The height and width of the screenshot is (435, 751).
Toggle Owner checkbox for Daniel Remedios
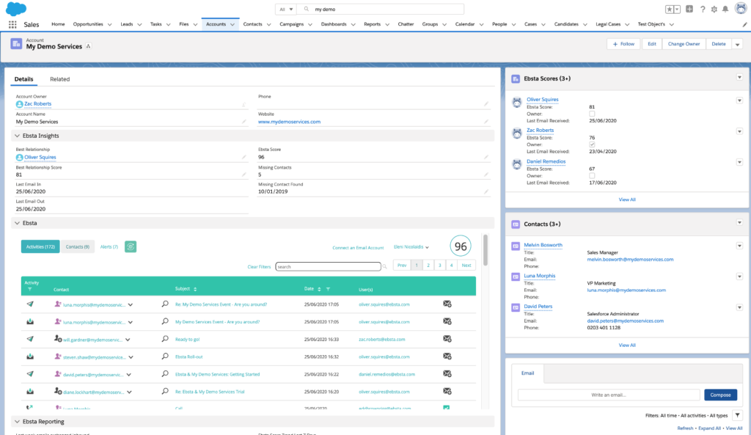pyautogui.click(x=592, y=175)
